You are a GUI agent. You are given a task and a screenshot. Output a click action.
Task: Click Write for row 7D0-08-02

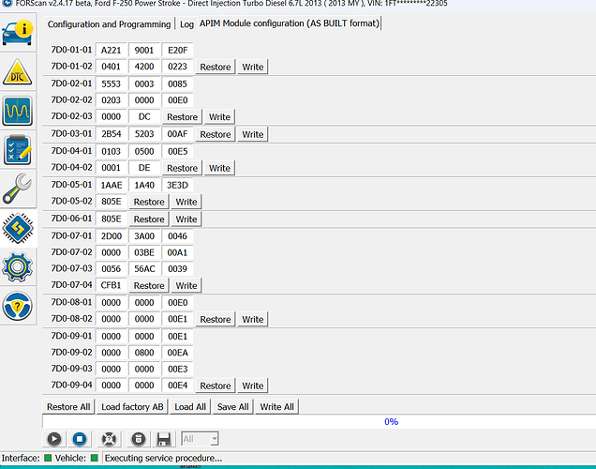coord(253,319)
